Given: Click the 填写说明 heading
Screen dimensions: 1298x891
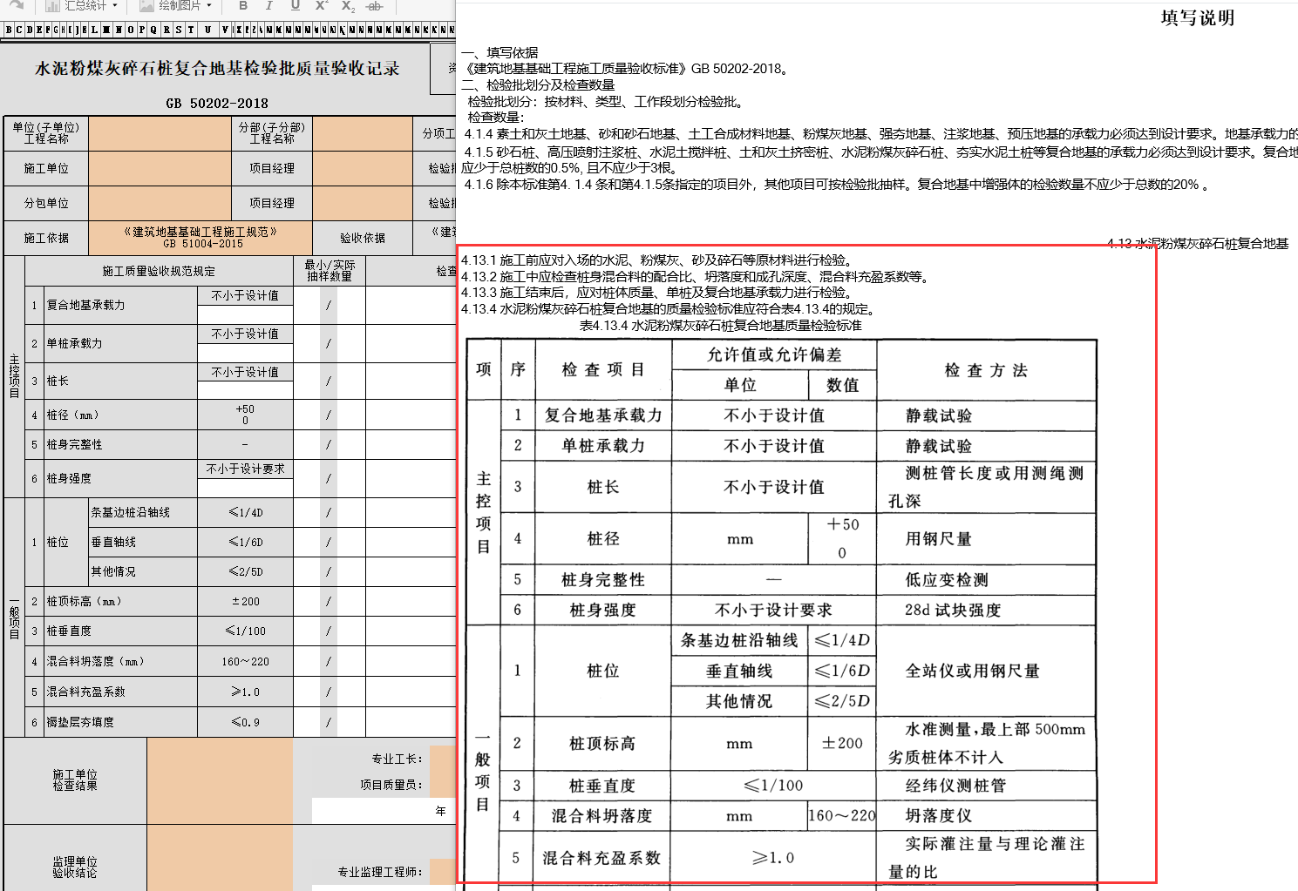Looking at the screenshot, I should [x=1197, y=18].
